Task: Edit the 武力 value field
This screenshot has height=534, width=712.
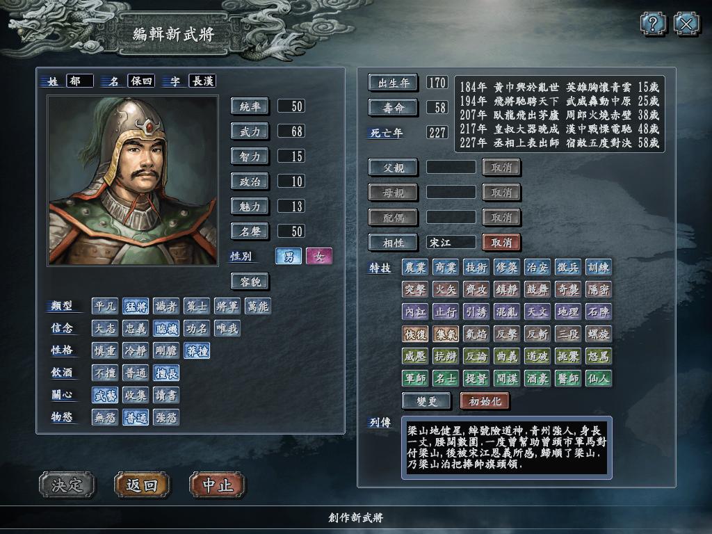Action: pyautogui.click(x=291, y=131)
